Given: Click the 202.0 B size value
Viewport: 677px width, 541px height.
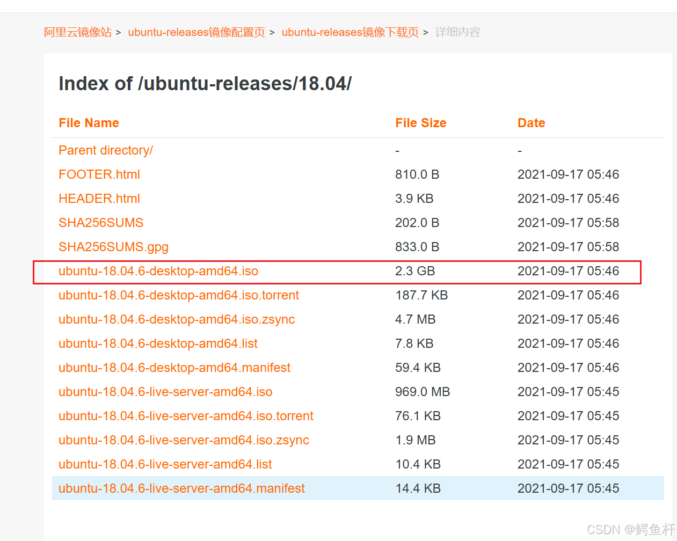Looking at the screenshot, I should (417, 223).
